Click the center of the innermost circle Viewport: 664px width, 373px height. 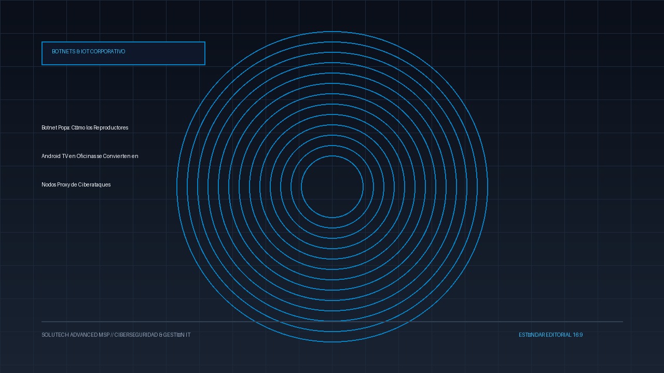click(332, 187)
